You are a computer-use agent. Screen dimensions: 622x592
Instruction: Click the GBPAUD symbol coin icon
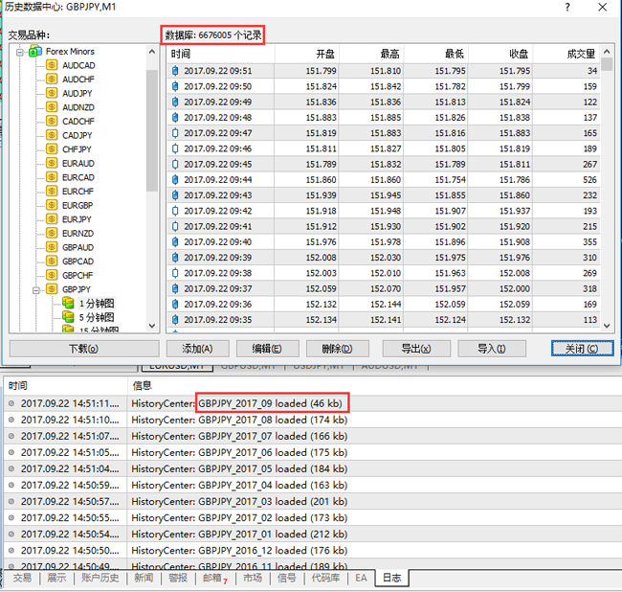click(52, 247)
